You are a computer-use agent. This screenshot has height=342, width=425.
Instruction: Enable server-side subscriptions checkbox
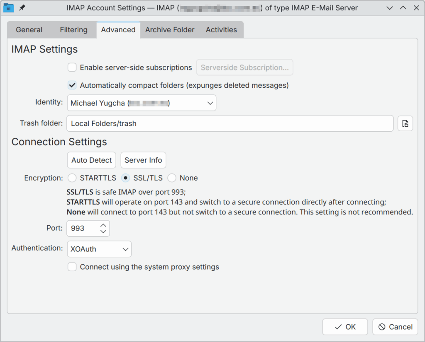click(72, 67)
